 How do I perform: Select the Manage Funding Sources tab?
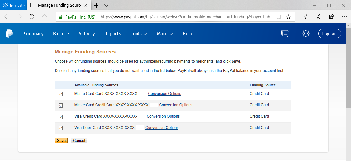59,6
